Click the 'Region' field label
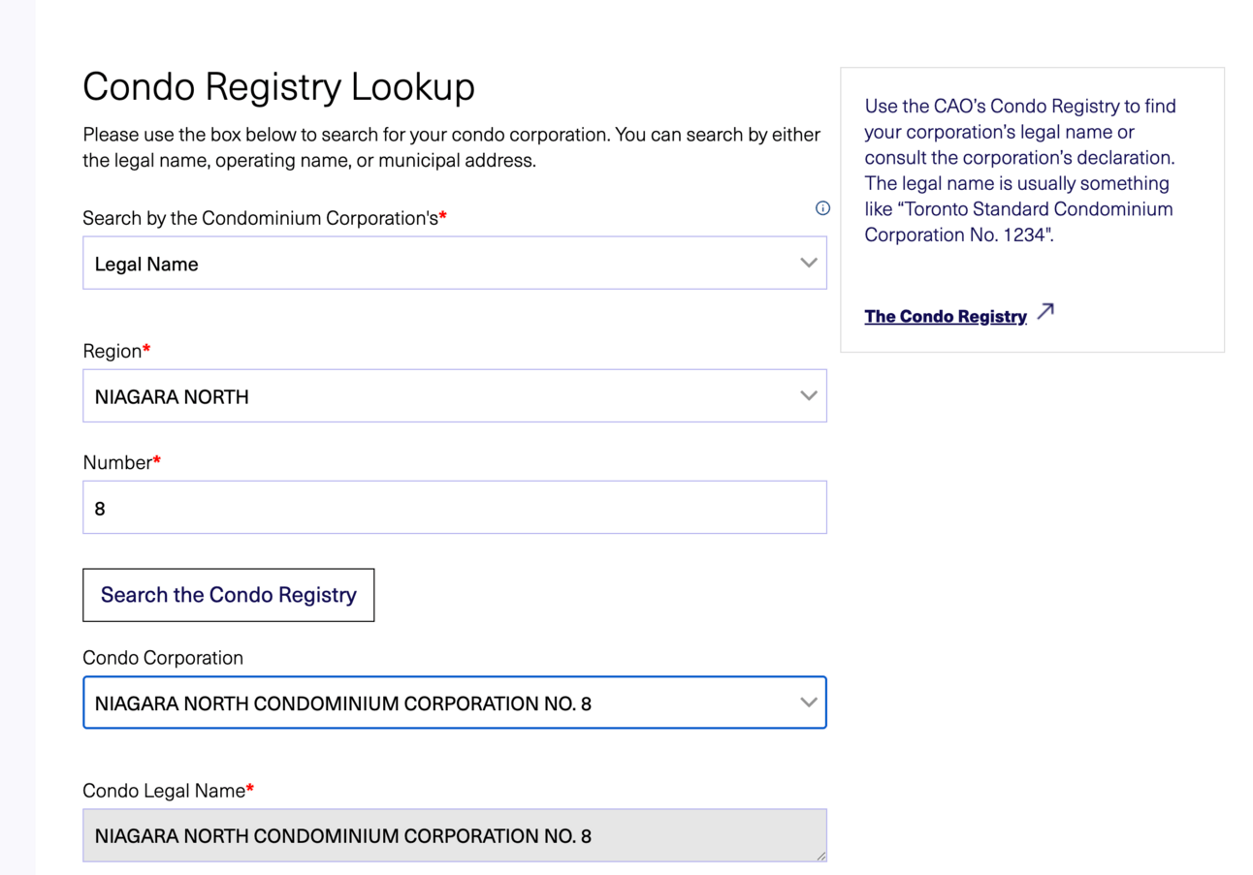1253x875 pixels. [116, 351]
